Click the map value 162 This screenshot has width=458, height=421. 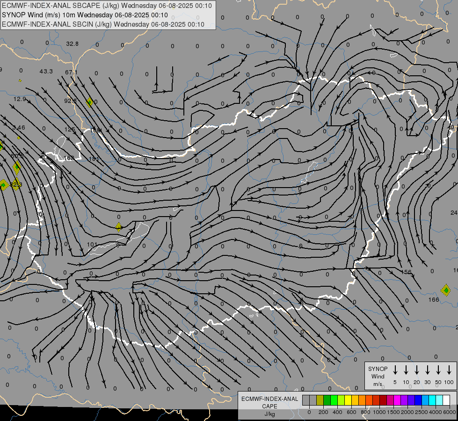point(69,158)
